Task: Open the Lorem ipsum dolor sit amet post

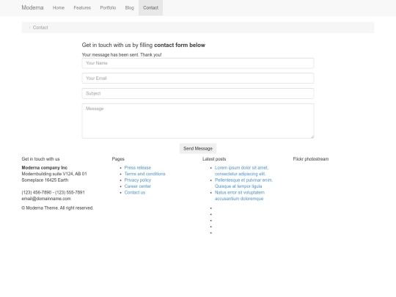Action: coord(241,171)
